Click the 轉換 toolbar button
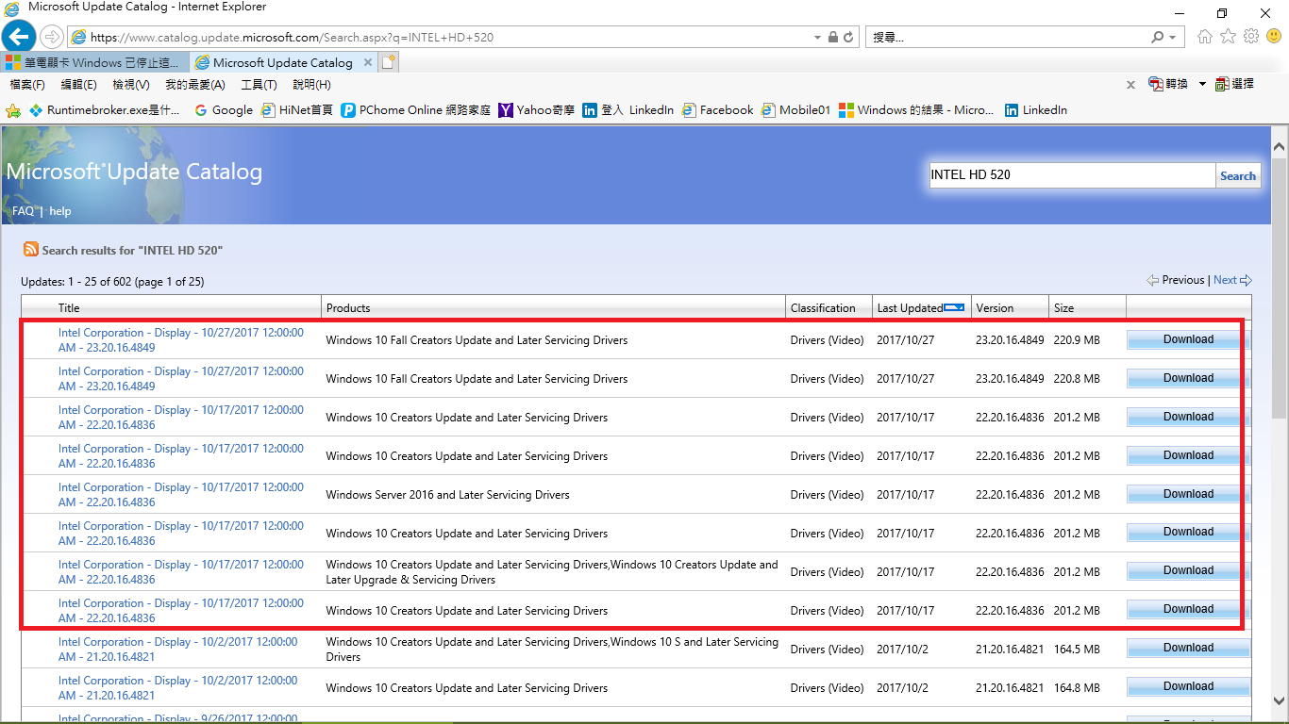Screen dimensions: 1289x724 pyautogui.click(x=1168, y=84)
